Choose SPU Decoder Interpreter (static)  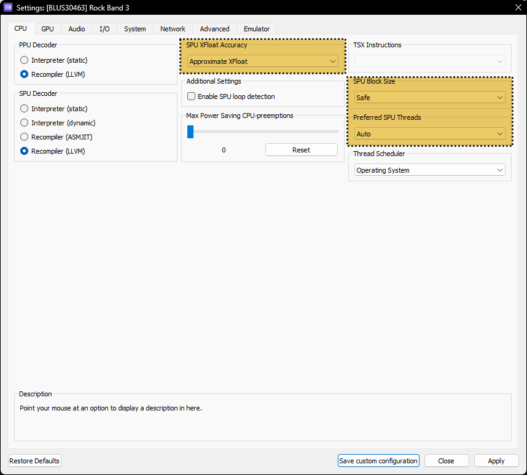coord(54,109)
